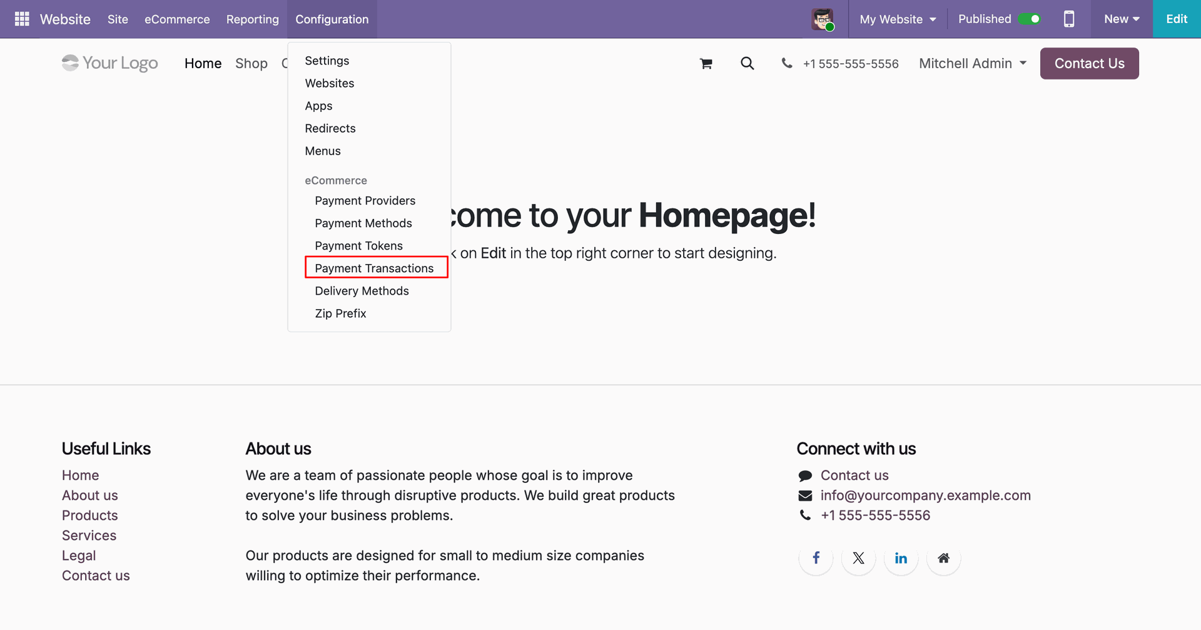Follow the info@yourcompany.example.com email link
Image resolution: width=1201 pixels, height=630 pixels.
click(x=925, y=495)
